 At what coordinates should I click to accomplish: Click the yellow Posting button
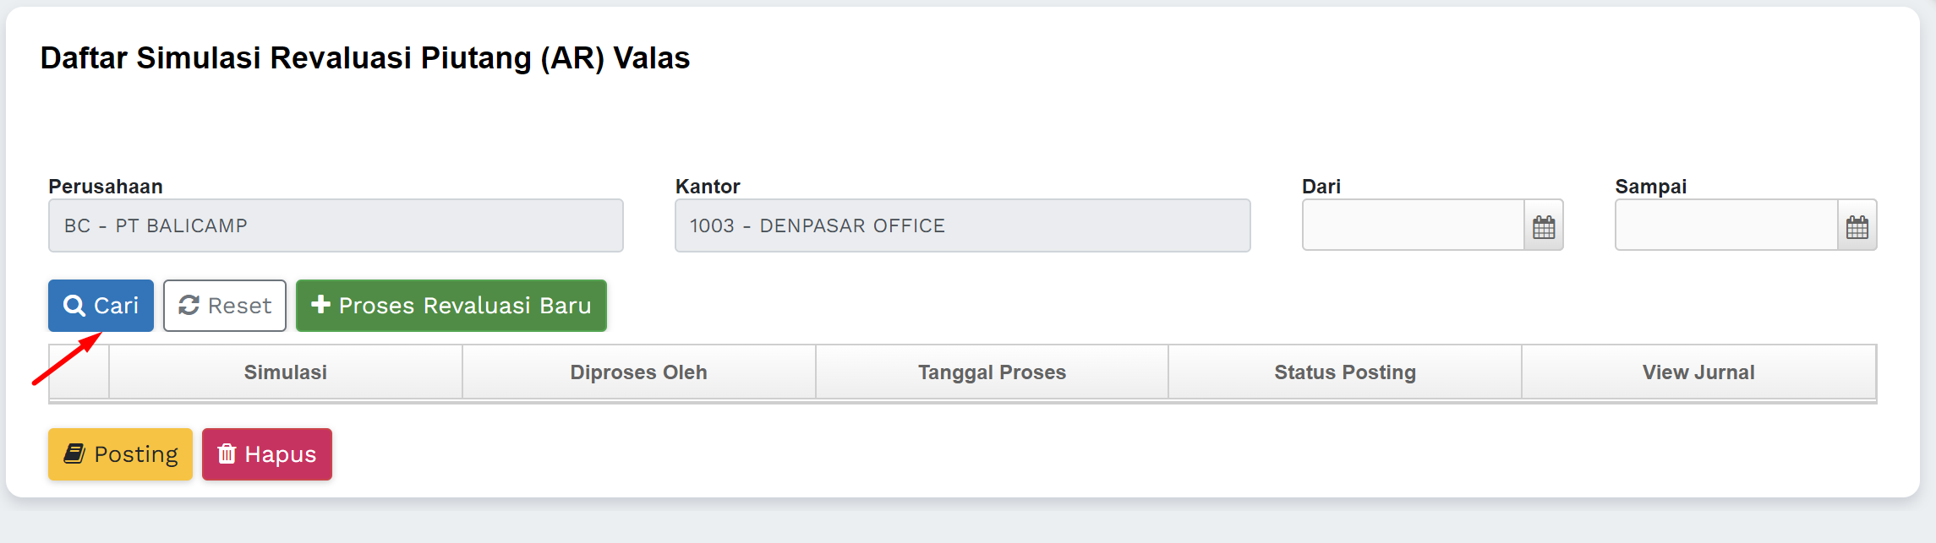120,454
